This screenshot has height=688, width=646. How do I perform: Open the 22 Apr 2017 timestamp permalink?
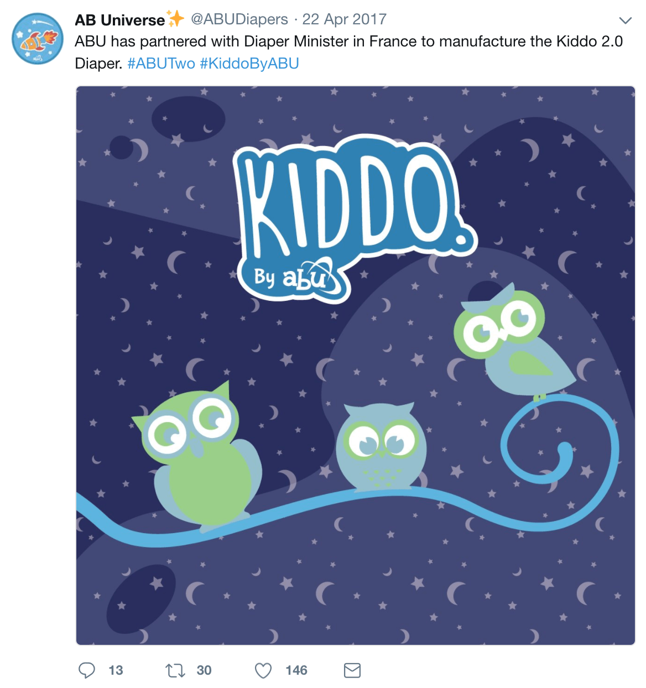tap(344, 19)
